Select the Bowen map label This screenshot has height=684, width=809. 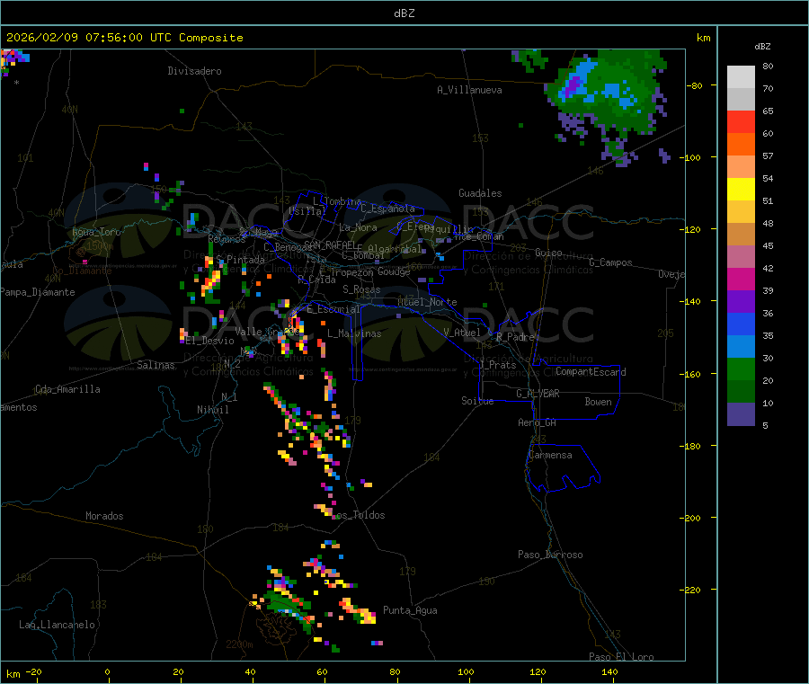[599, 402]
